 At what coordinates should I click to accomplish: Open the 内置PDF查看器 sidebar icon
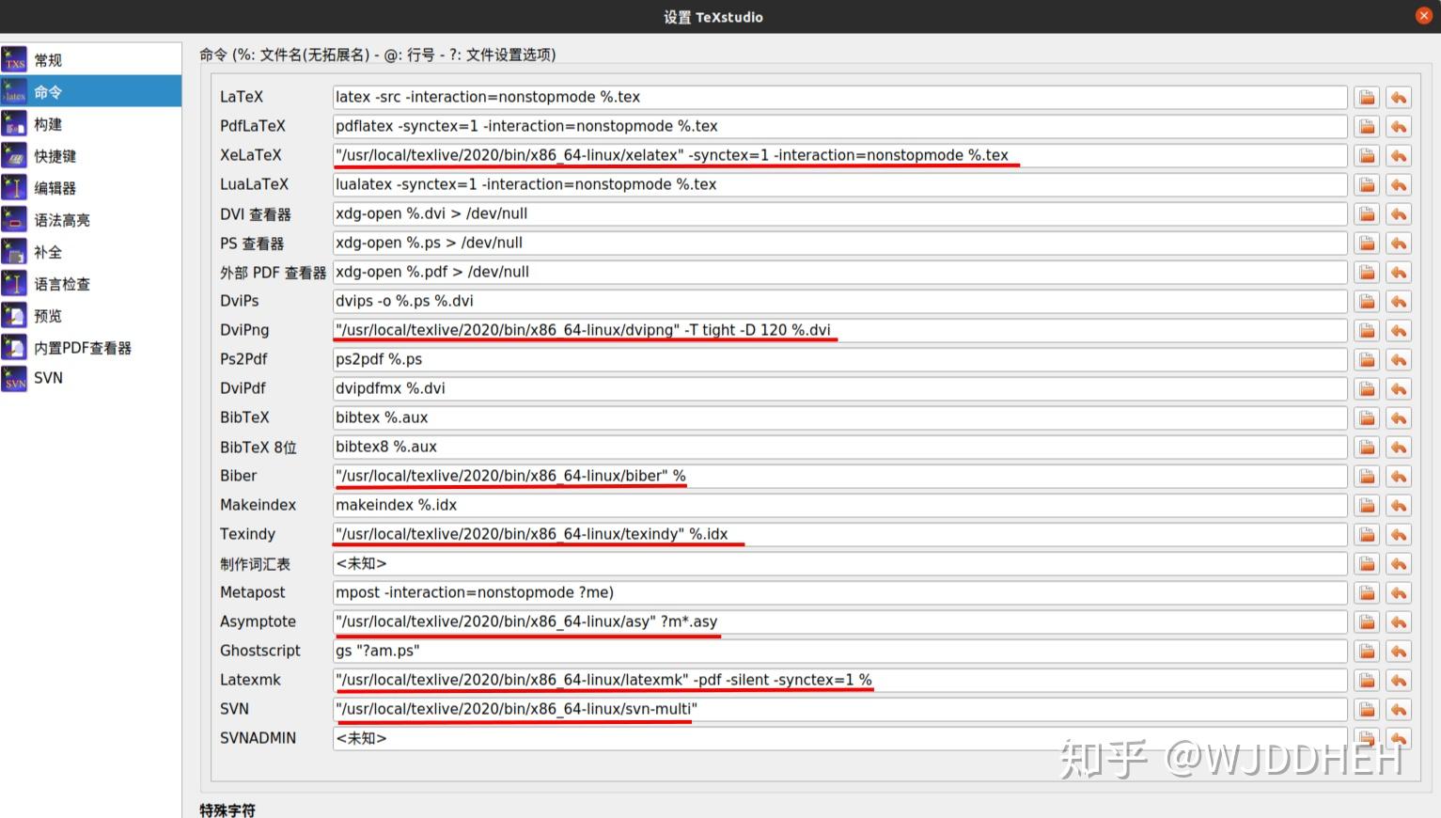coord(14,348)
